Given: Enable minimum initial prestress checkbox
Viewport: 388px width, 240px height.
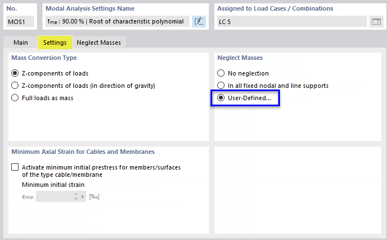Looking at the screenshot, I should point(15,167).
